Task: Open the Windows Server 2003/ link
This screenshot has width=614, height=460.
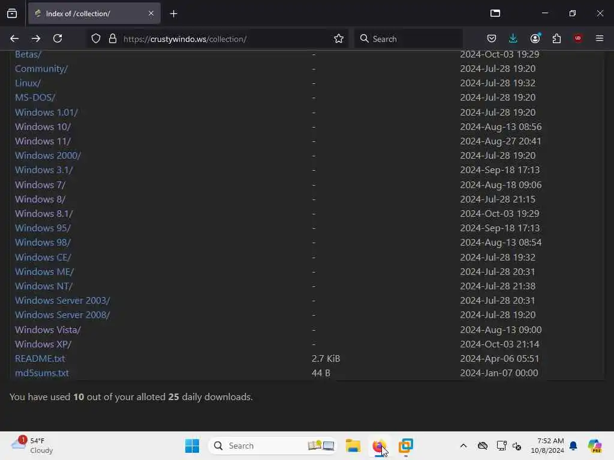Action: pyautogui.click(x=62, y=301)
